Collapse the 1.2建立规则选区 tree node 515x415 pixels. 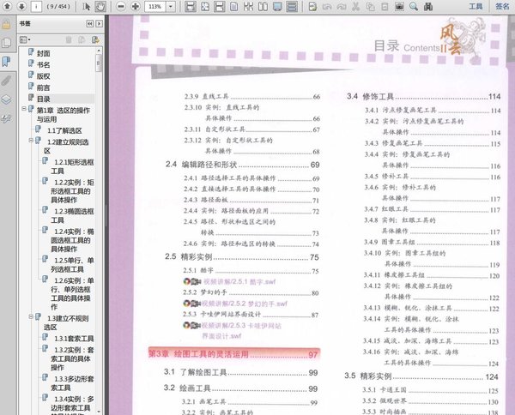(31, 141)
